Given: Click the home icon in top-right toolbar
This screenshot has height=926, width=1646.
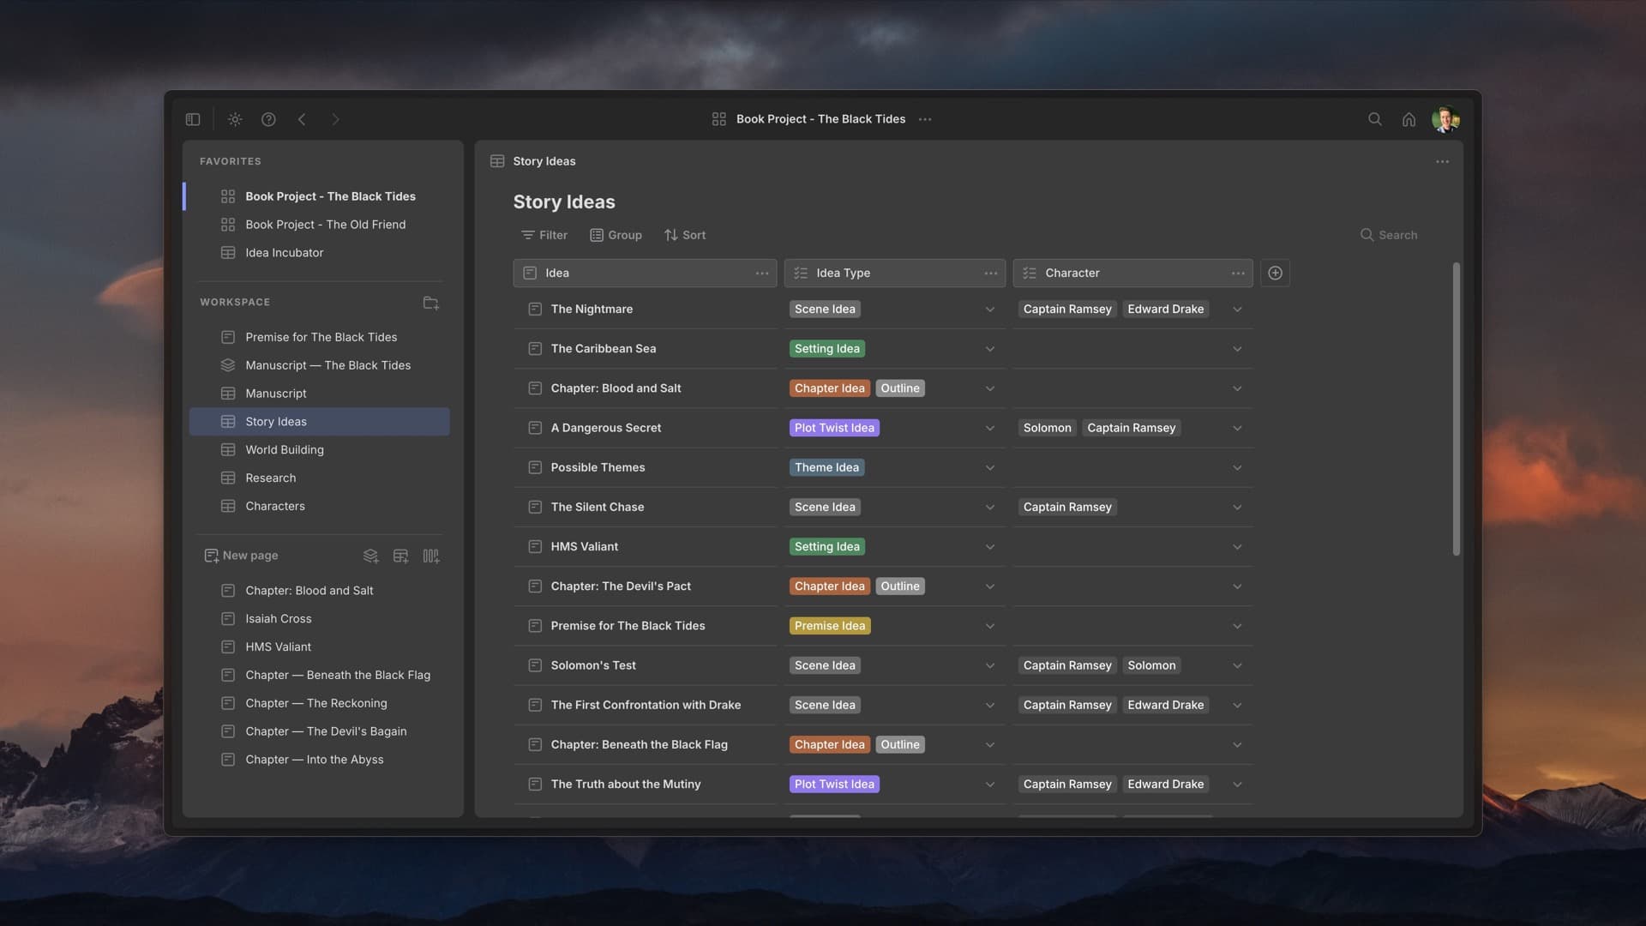Looking at the screenshot, I should [1409, 118].
